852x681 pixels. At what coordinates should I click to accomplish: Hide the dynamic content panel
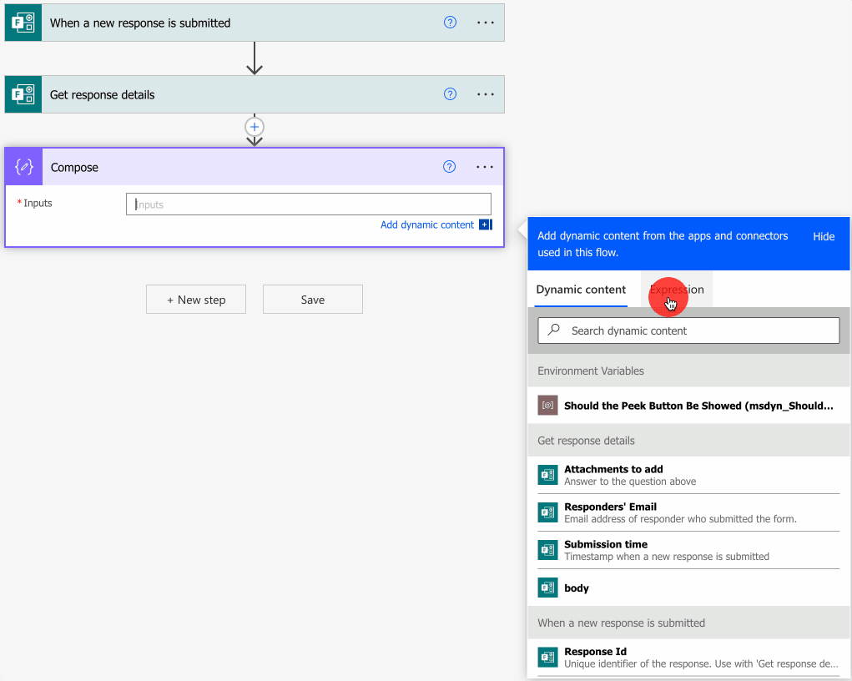(824, 236)
